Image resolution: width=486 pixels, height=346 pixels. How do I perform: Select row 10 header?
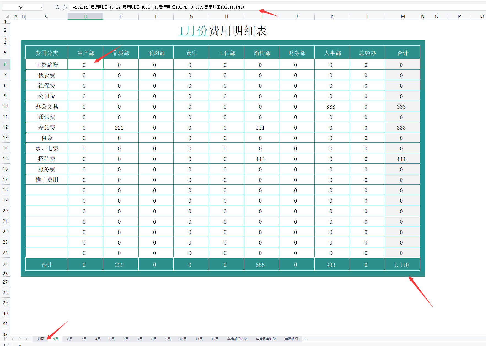tap(5, 106)
